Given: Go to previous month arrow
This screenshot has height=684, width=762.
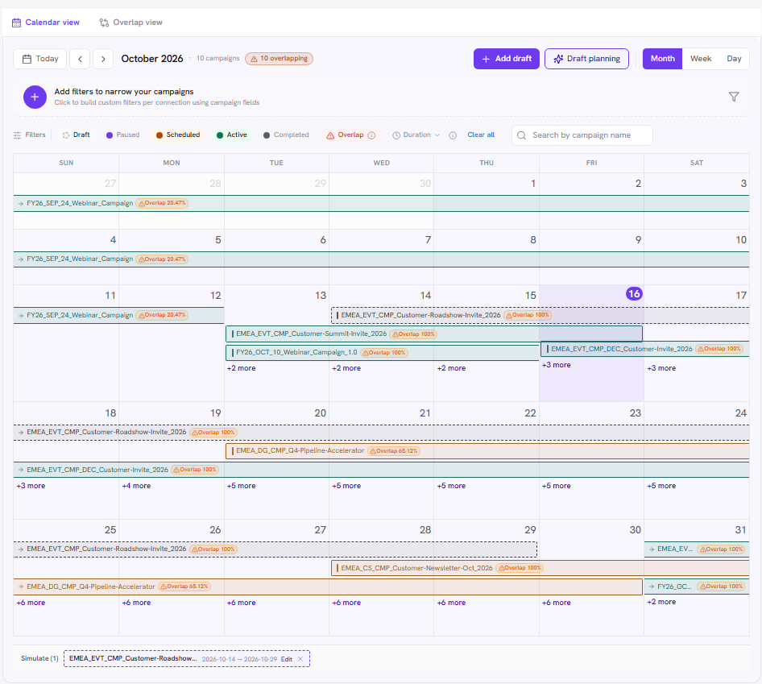Looking at the screenshot, I should click(x=81, y=59).
